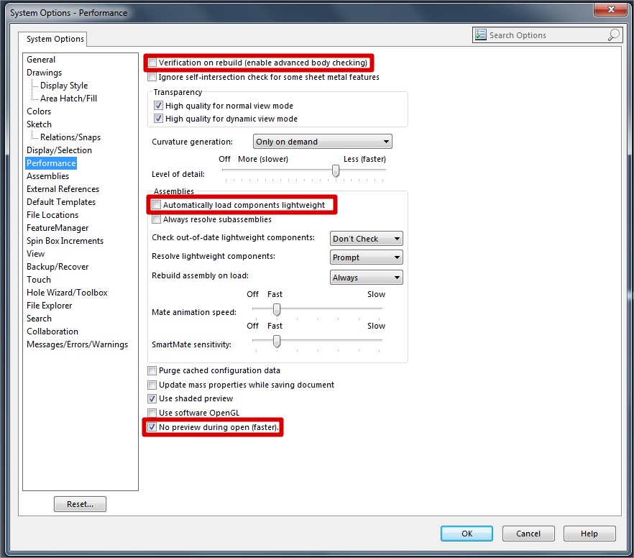Image resolution: width=634 pixels, height=558 pixels.
Task: Check Automatically load components lightweight
Action: (156, 206)
